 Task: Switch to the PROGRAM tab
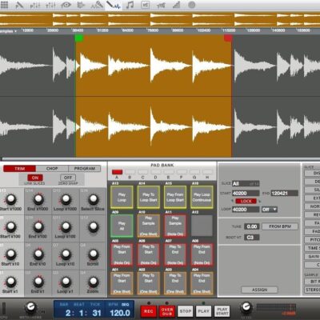click(x=85, y=169)
